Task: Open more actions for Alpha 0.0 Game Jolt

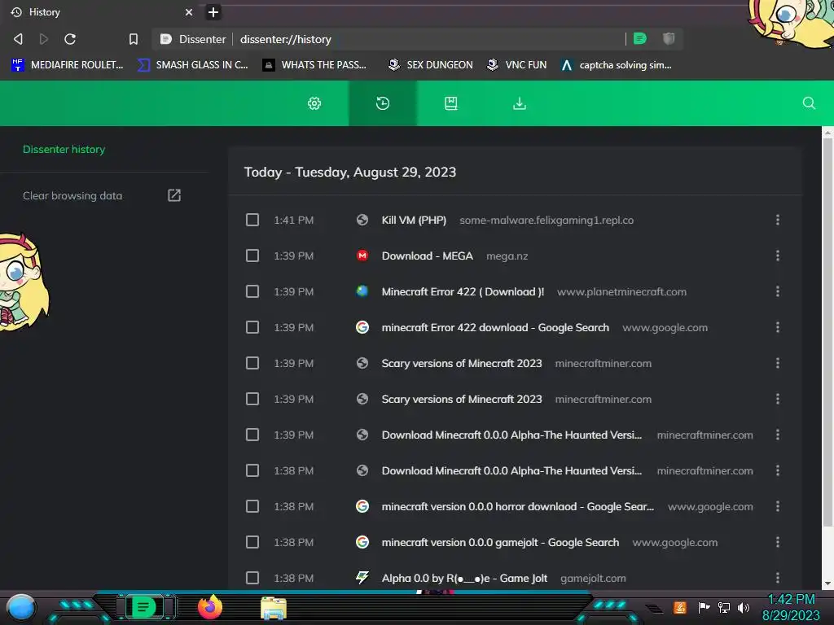Action: pyautogui.click(x=778, y=578)
